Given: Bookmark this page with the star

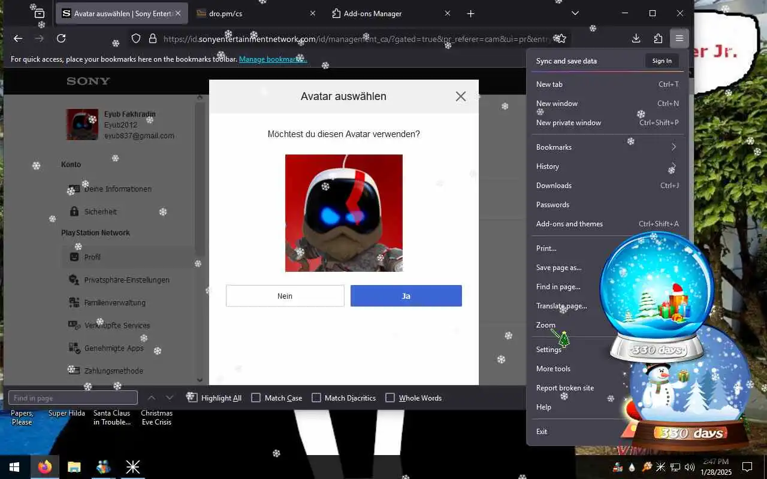Looking at the screenshot, I should point(561,38).
